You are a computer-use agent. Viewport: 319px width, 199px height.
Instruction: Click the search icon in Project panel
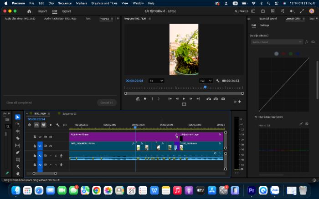[8, 127]
